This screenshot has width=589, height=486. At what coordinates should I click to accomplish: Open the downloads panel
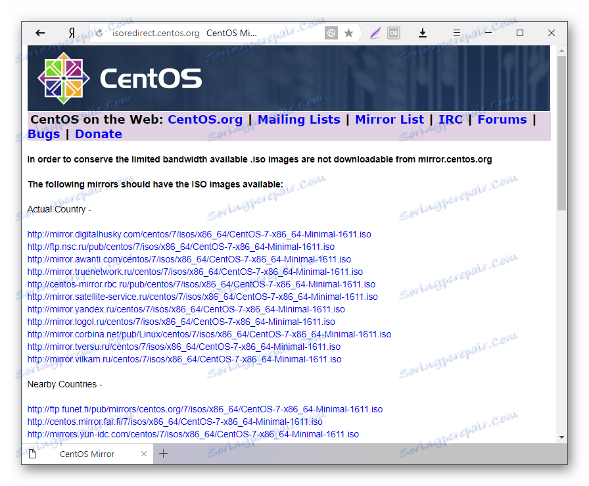tap(423, 32)
